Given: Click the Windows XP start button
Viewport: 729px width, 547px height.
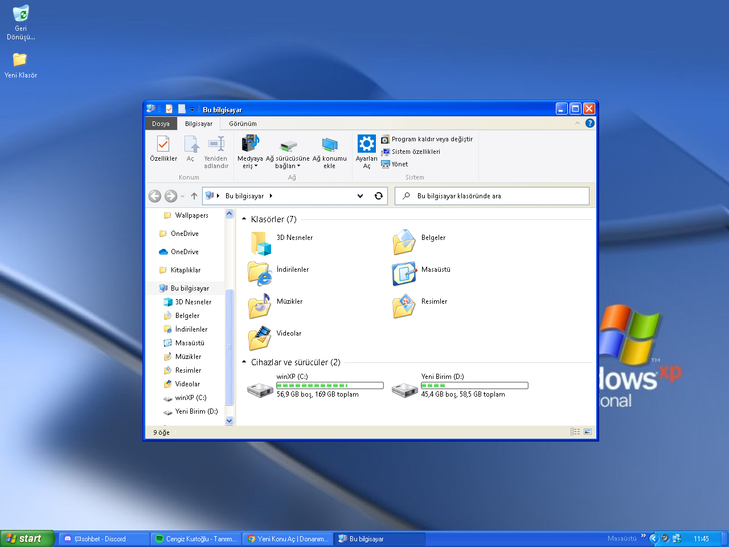Looking at the screenshot, I should [27, 538].
